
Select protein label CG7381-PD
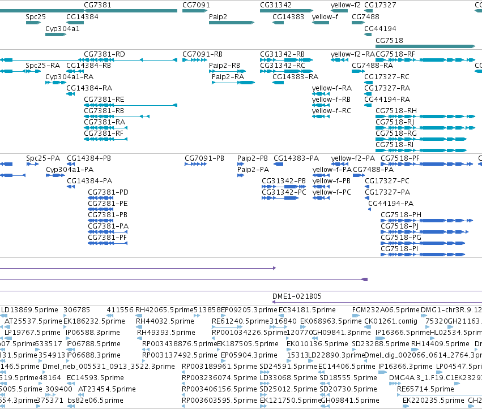[108, 192]
